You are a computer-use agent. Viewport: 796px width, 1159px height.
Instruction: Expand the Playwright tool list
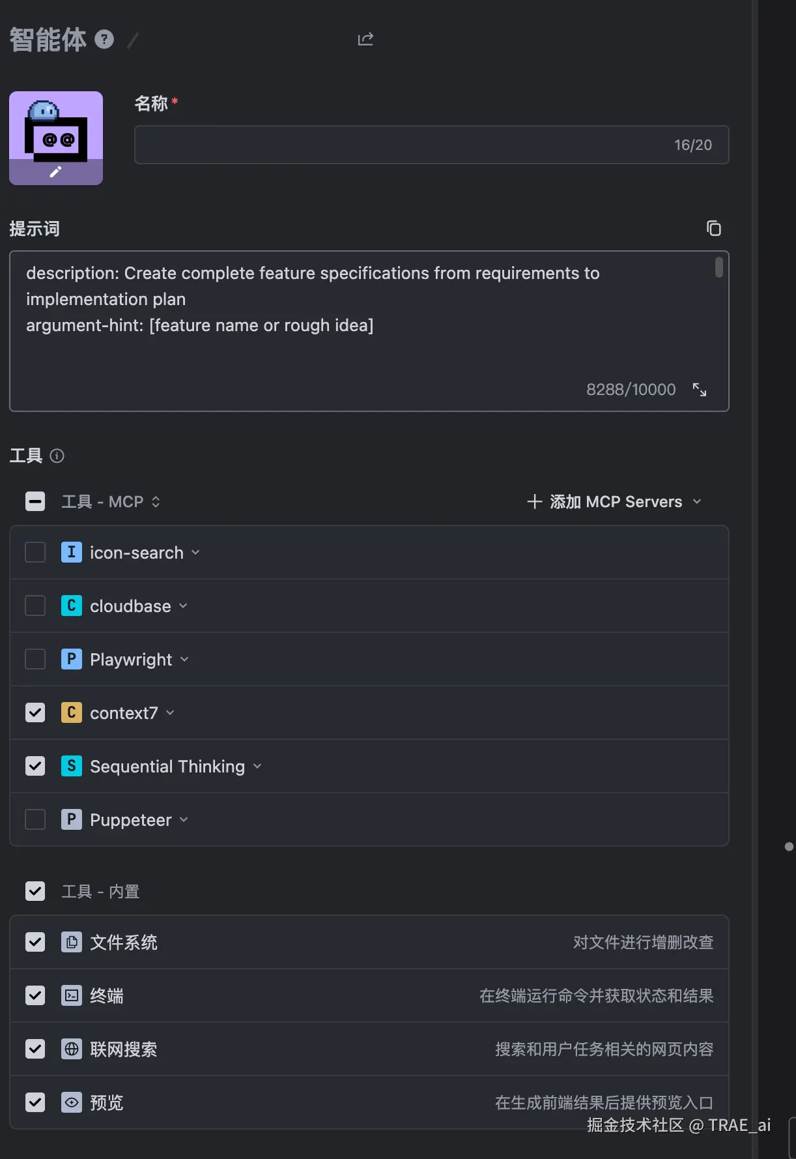pyautogui.click(x=184, y=660)
